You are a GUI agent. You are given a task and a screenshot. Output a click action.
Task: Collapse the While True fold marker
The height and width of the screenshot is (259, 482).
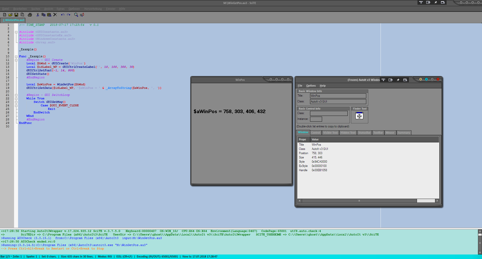point(16,99)
